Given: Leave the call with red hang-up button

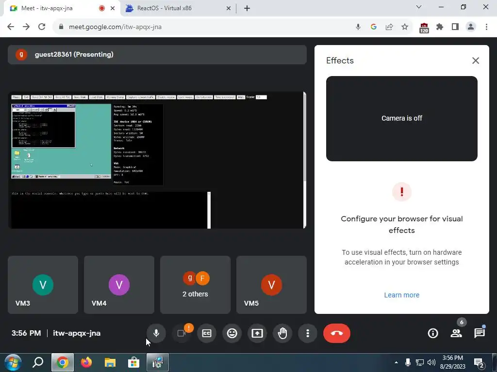Looking at the screenshot, I should [337, 333].
